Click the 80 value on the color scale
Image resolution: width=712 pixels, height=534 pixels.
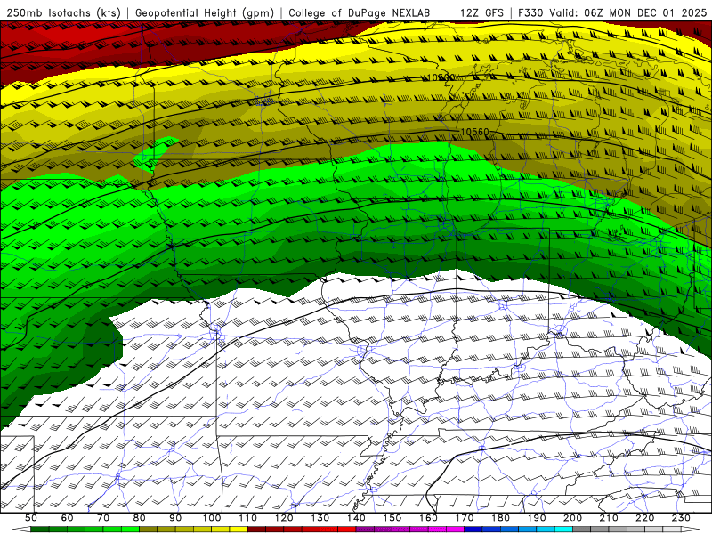tap(140, 518)
